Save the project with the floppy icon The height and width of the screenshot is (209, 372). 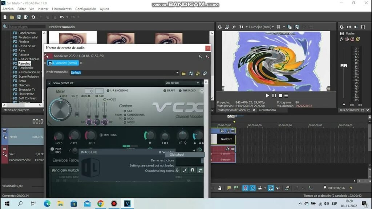click(19, 17)
